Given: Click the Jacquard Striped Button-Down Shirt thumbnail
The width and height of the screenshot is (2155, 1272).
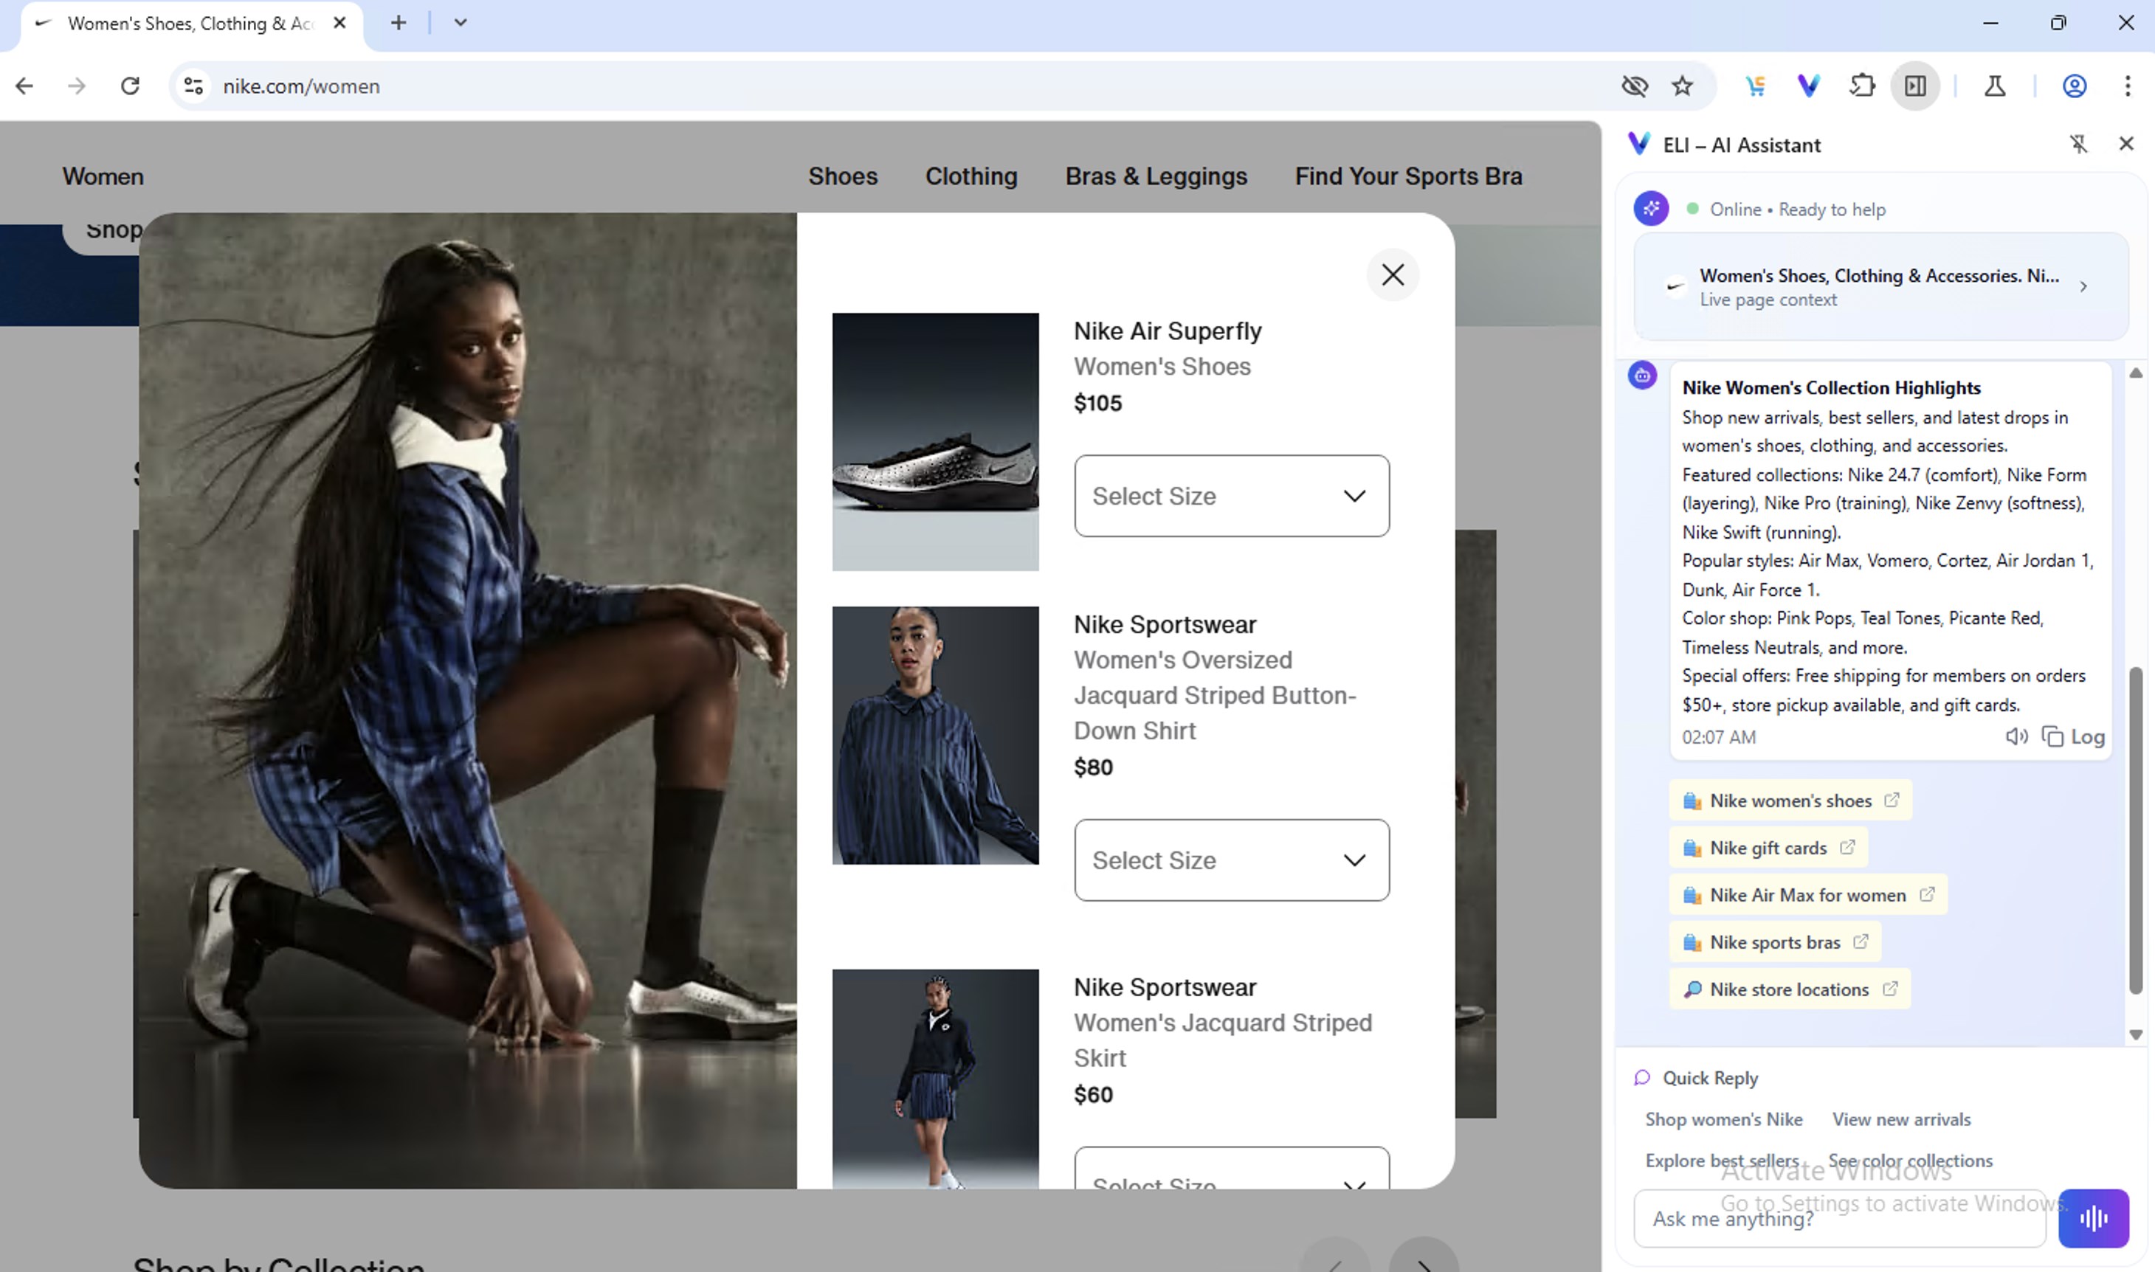Looking at the screenshot, I should click(x=935, y=736).
